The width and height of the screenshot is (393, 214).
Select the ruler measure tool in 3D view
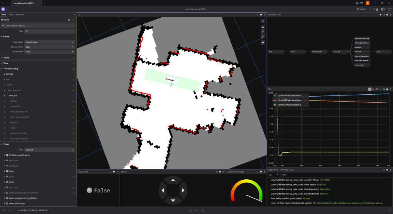click(x=263, y=32)
